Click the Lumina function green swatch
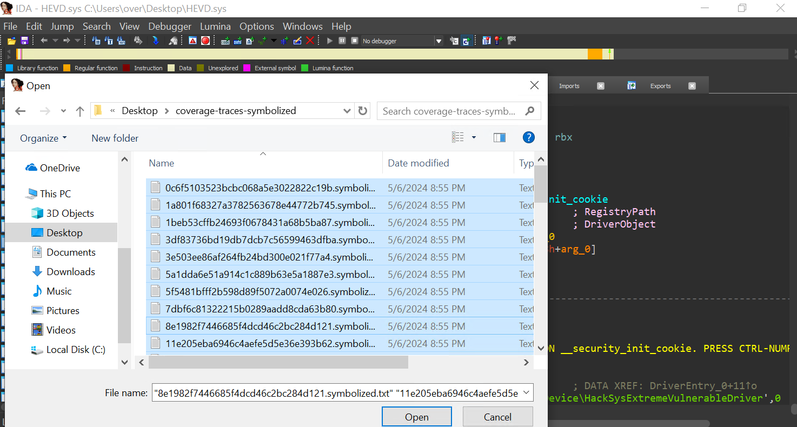797x427 pixels. coord(304,68)
